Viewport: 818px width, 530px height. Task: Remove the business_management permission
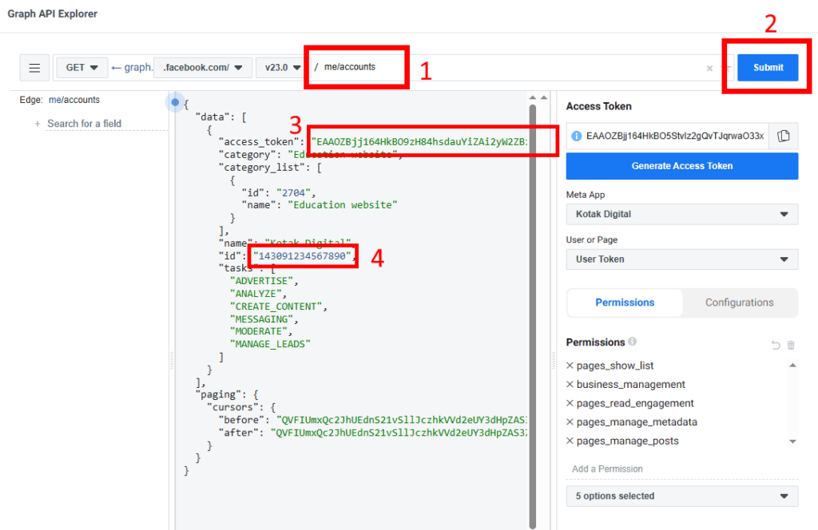pos(570,384)
